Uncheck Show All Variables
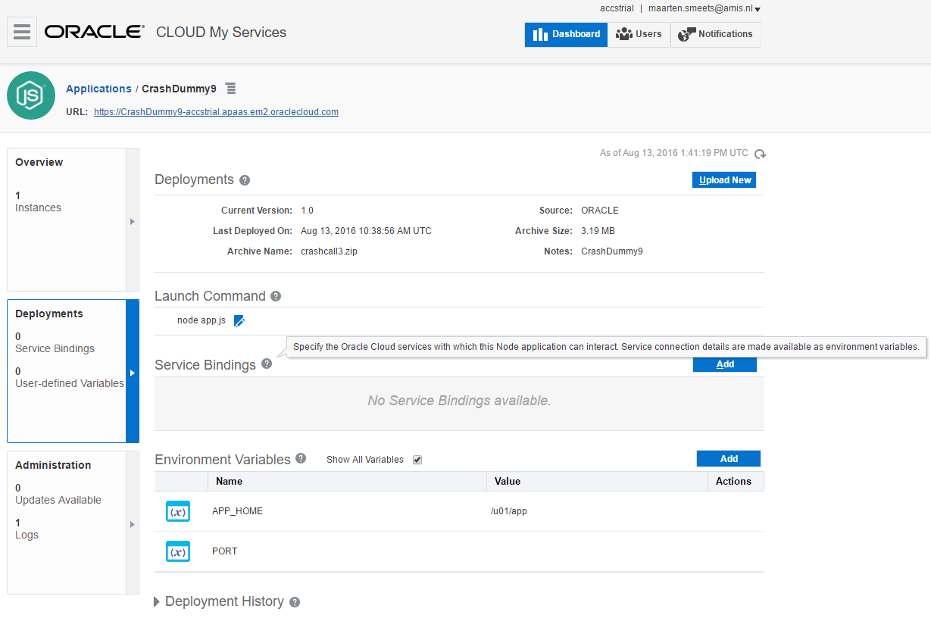This screenshot has width=931, height=618. pyautogui.click(x=417, y=460)
